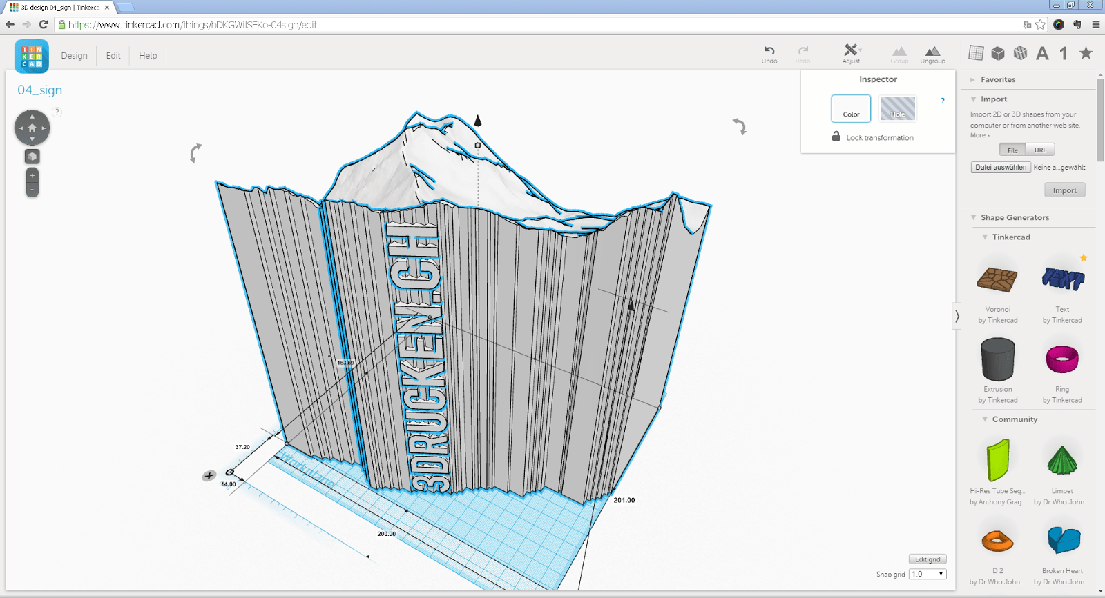Open the Help menu
1105x598 pixels.
148,56
